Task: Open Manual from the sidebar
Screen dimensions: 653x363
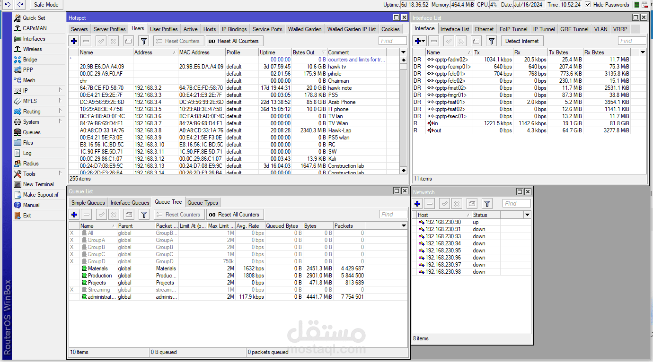Action: pyautogui.click(x=31, y=205)
